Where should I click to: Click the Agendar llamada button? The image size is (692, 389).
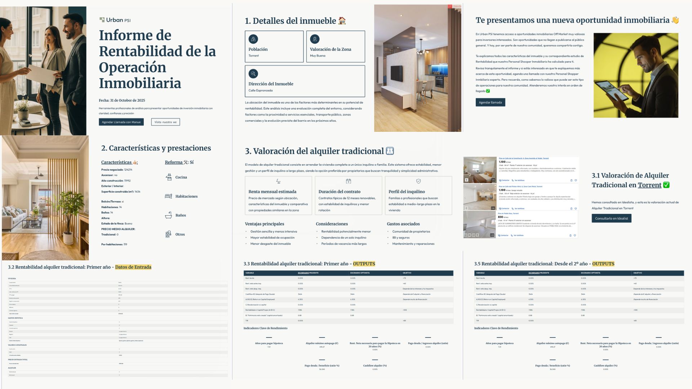point(490,102)
